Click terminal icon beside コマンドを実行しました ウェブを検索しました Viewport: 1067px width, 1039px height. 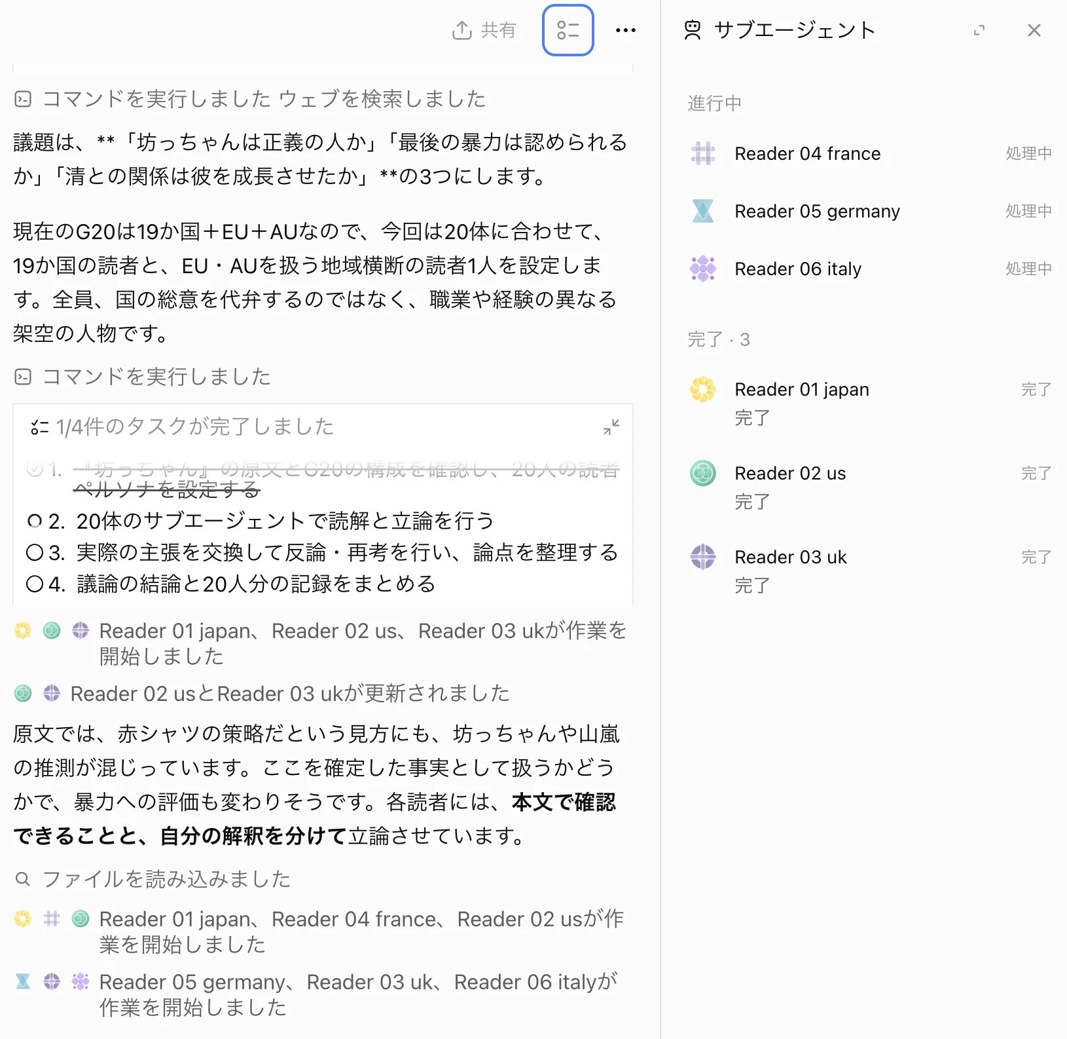23,99
